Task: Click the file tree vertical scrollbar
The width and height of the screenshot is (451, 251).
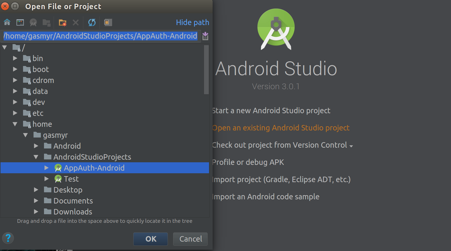Action: 206,69
